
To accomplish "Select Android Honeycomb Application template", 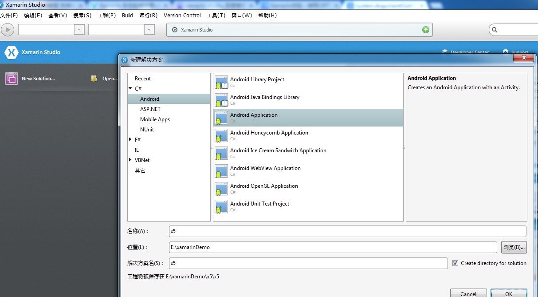I will click(x=308, y=135).
